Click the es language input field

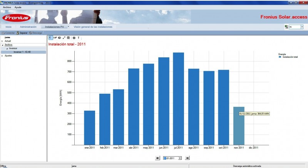tap(295, 27)
